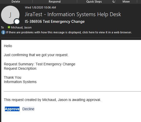This screenshot has width=141, height=122.
Task: Decline the request using Decline button
Action: click(28, 109)
